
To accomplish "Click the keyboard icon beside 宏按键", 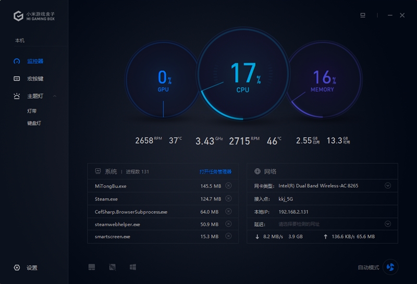I will (17, 79).
